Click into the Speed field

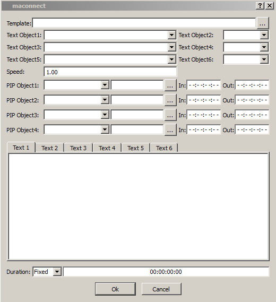[x=110, y=72]
